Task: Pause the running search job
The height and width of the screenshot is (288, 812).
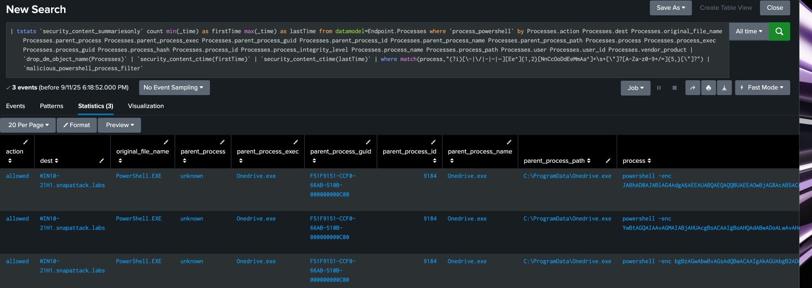Action: [x=659, y=88]
